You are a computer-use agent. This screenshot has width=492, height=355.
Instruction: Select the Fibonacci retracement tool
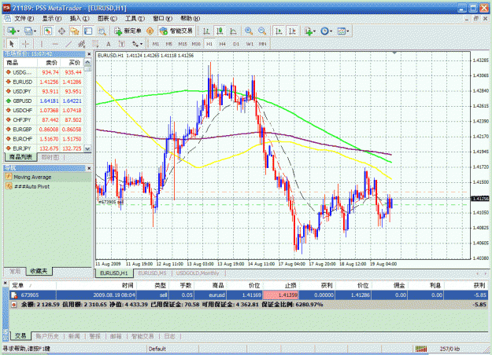click(95, 44)
